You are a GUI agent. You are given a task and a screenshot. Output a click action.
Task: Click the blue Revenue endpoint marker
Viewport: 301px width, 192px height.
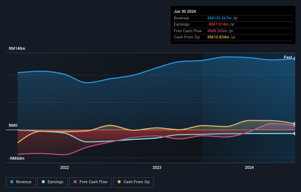point(295,59)
